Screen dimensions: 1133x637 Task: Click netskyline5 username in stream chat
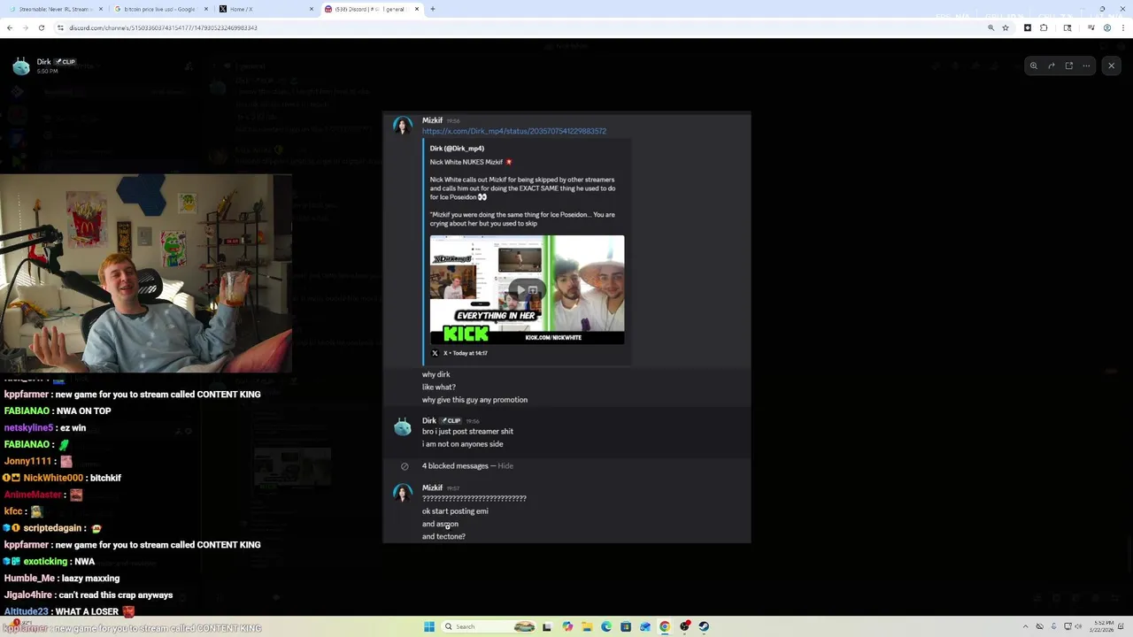click(28, 428)
